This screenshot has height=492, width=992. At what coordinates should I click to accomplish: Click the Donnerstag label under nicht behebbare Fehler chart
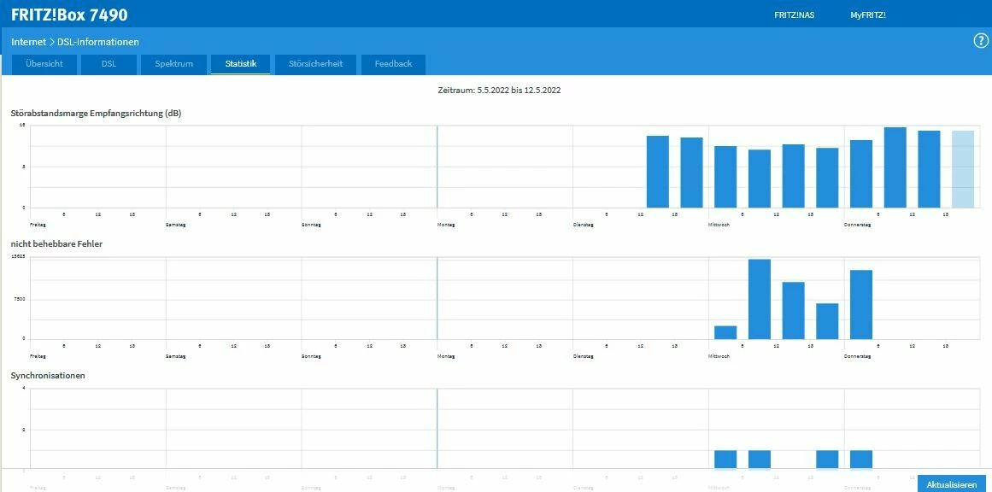tap(858, 356)
